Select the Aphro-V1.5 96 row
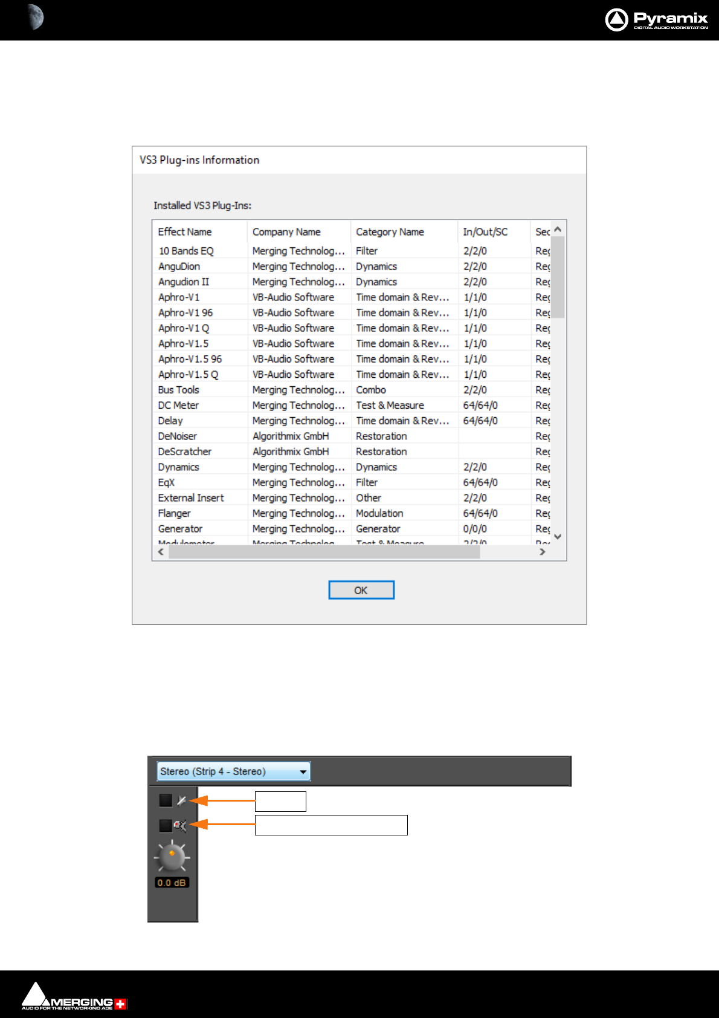 tap(352, 358)
